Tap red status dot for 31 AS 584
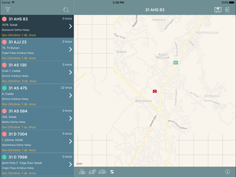The image size is (236, 177). [4, 111]
